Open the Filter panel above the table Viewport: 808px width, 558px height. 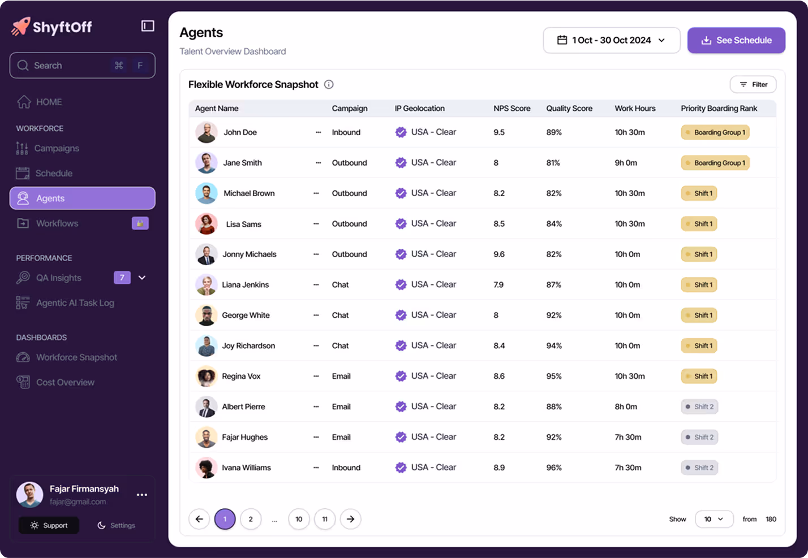tap(753, 84)
